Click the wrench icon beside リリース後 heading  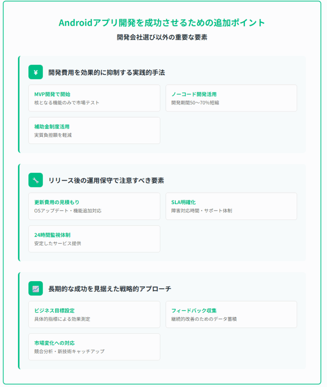pos(36,180)
